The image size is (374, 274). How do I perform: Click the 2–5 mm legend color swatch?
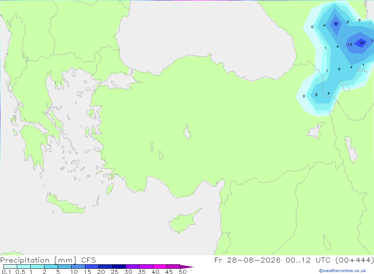click(x=51, y=267)
